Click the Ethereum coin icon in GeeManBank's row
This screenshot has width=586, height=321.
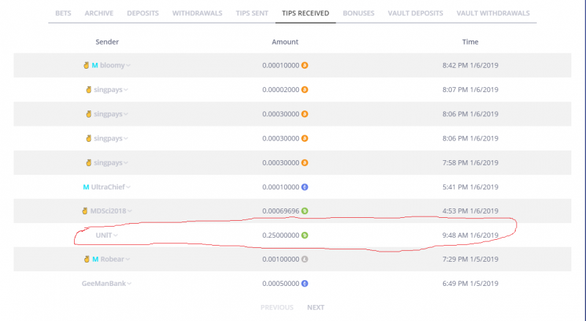click(x=305, y=283)
